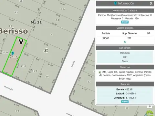Viewport: 155px width, 116px height.
Task: Copy the Nomenclatura Catastral text
Action: 125,22
